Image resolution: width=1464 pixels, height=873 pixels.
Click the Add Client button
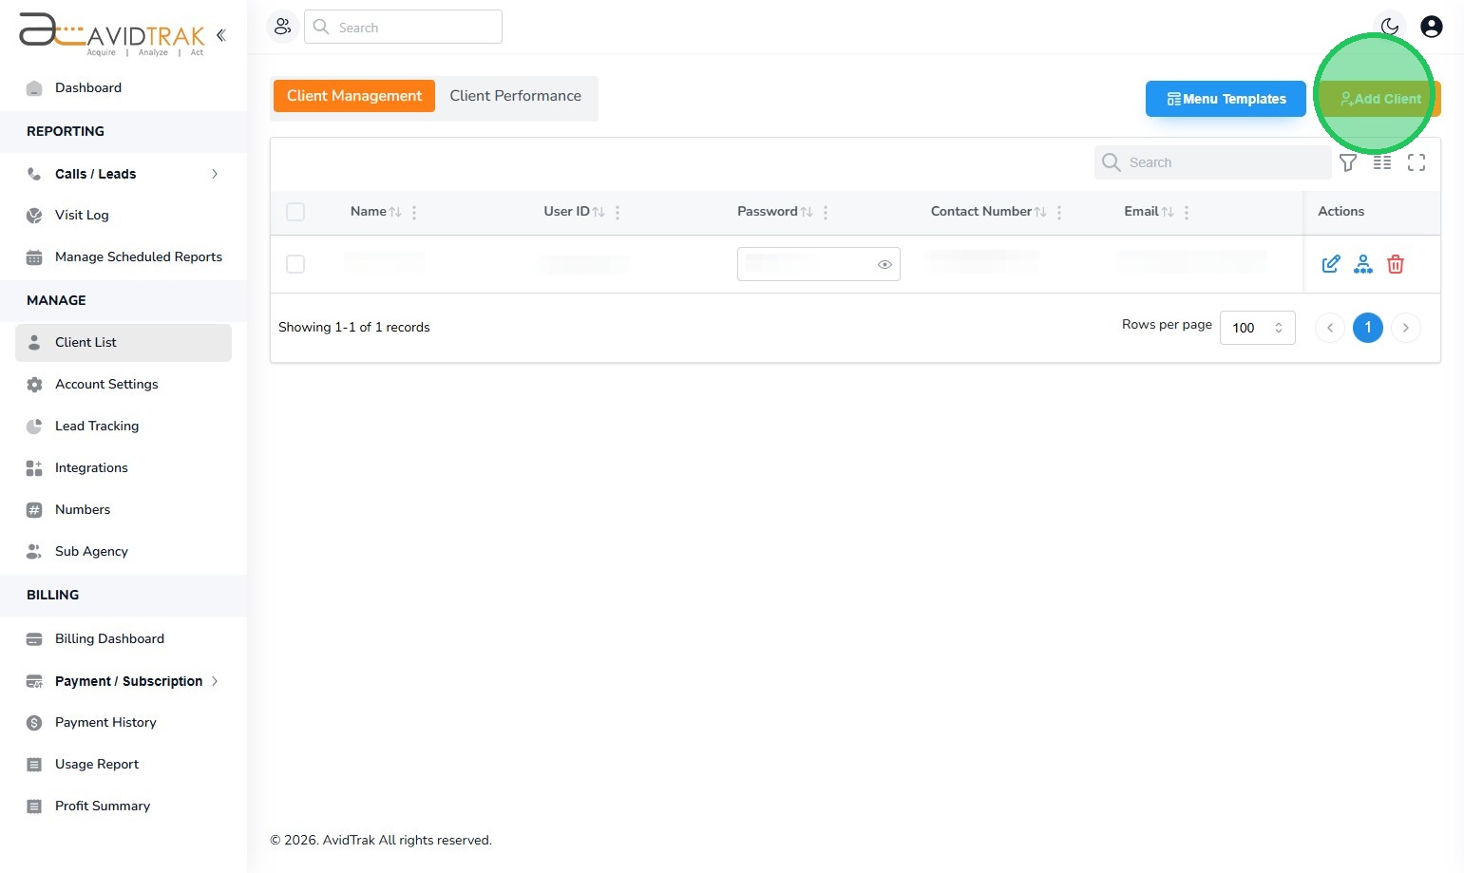(1380, 99)
